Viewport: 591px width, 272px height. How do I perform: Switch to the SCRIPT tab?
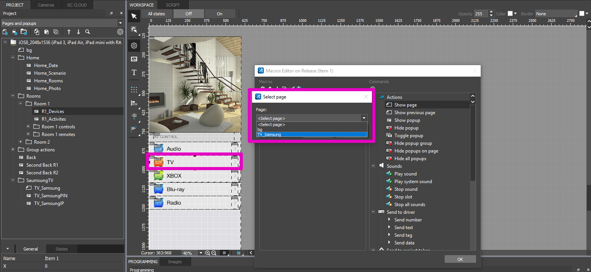(x=173, y=5)
